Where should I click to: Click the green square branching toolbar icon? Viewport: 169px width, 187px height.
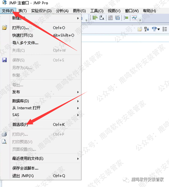coord(126,18)
